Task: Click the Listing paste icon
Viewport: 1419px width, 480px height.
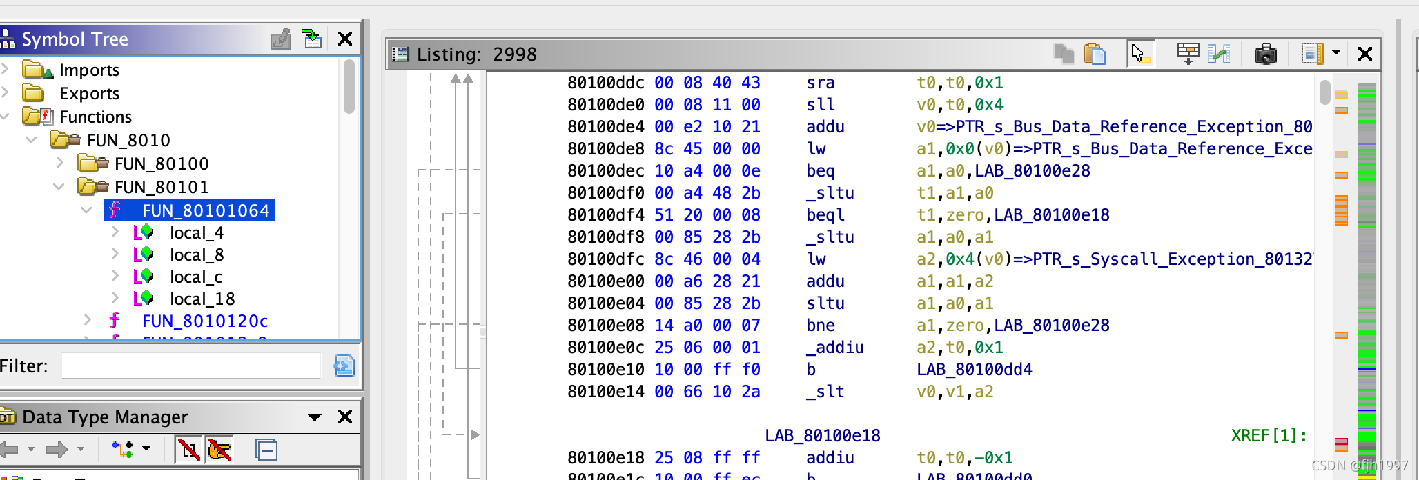Action: [x=1095, y=53]
